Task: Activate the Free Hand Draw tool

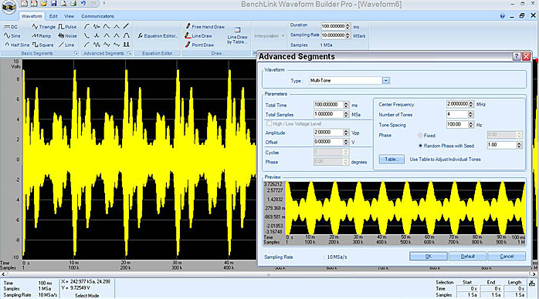Action: coord(205,26)
